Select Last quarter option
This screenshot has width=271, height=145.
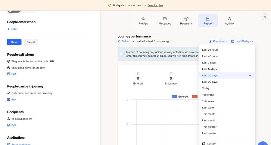click(227, 133)
